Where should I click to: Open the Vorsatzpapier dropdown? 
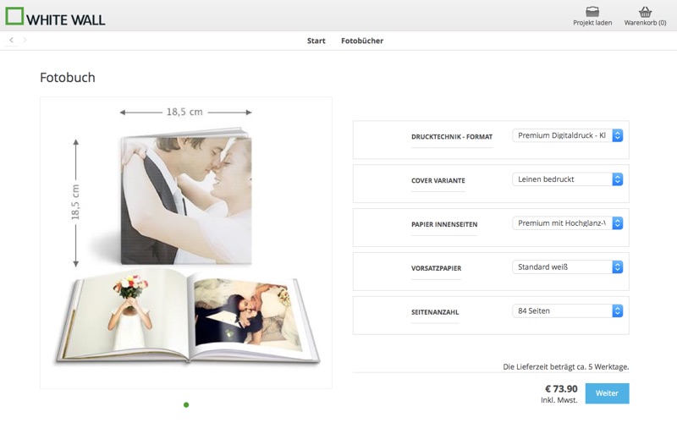(x=567, y=267)
